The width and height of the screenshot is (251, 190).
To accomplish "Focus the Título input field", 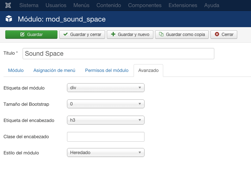I will pos(118,54).
